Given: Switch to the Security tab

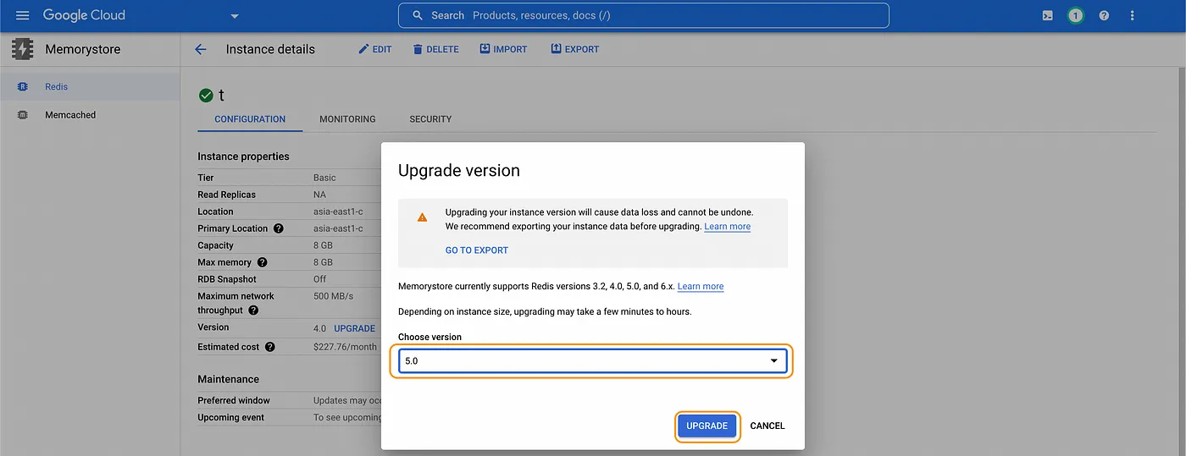Looking at the screenshot, I should 430,119.
